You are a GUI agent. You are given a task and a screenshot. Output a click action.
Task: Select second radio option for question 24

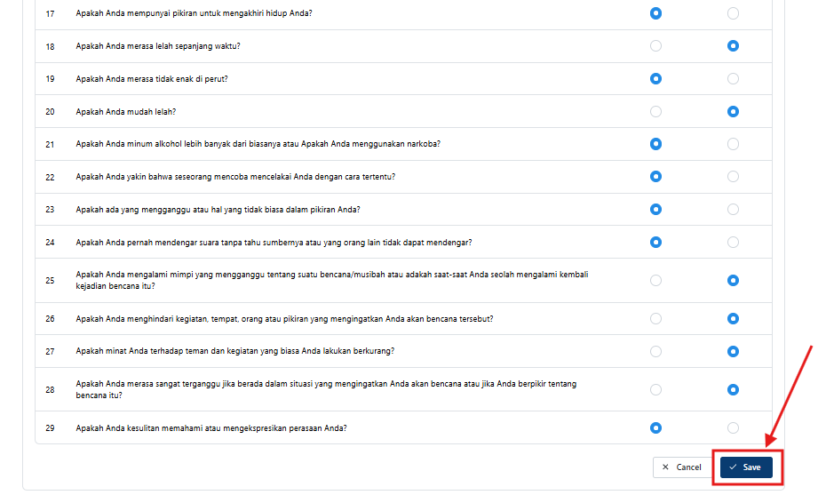click(x=733, y=243)
